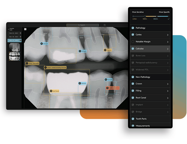Open the bitewing x-ray thumbnail
Screen dimensions: 187x144
point(15,56)
